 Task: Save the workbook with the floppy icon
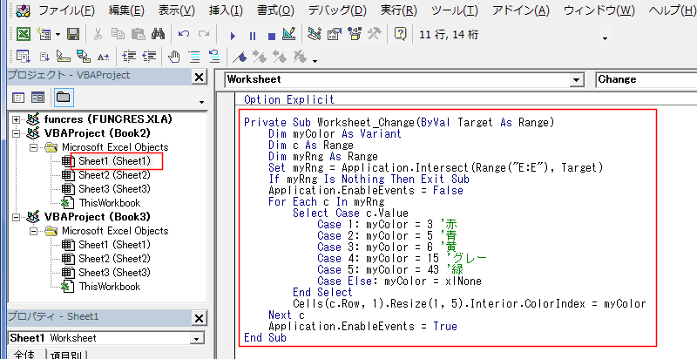coord(73,34)
